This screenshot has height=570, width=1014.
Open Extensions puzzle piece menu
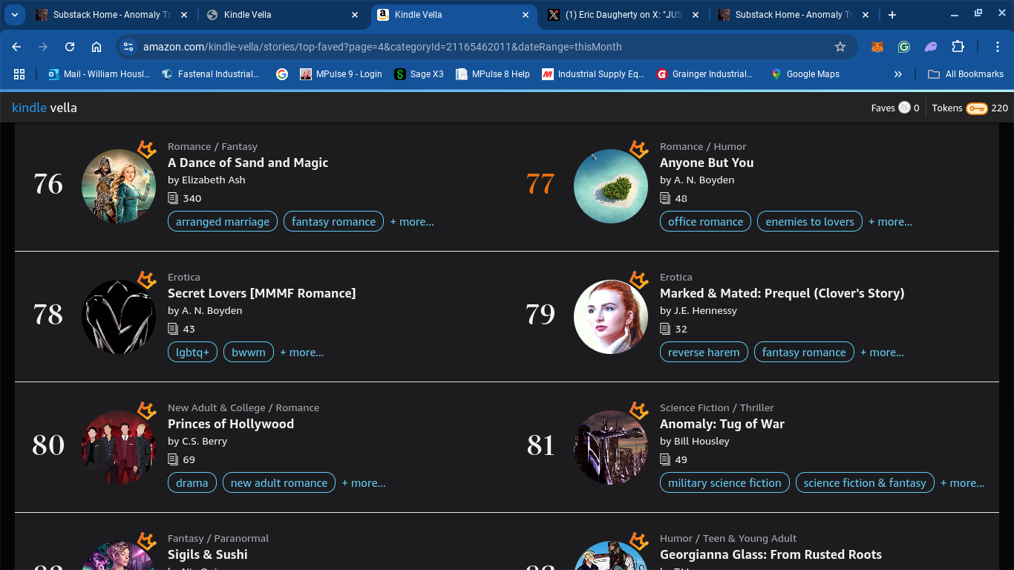click(x=958, y=47)
